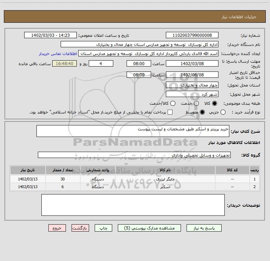This screenshot has height=261, width=270.
Task: Click the ردیف column header
Action: [x=255, y=170]
